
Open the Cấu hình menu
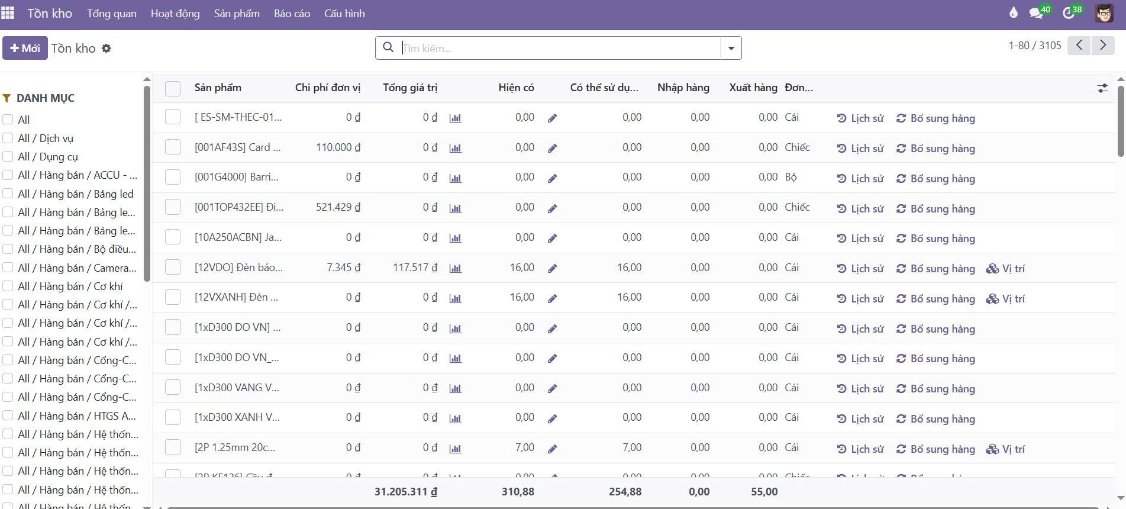pos(344,13)
